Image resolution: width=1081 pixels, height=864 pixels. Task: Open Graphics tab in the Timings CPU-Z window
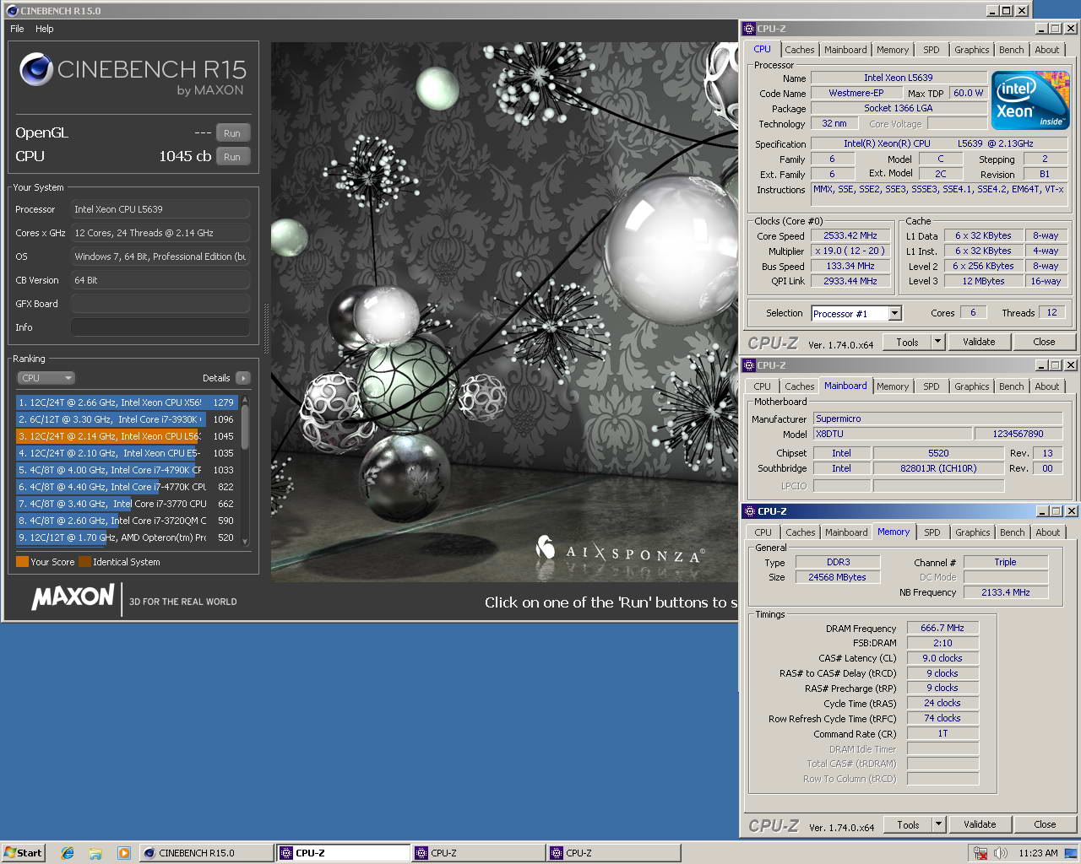[973, 532]
